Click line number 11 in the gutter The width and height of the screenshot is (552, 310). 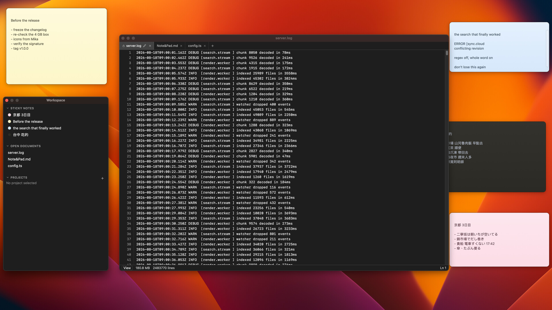[129, 104]
